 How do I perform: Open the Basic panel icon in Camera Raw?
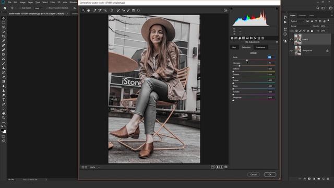pyautogui.click(x=232, y=38)
